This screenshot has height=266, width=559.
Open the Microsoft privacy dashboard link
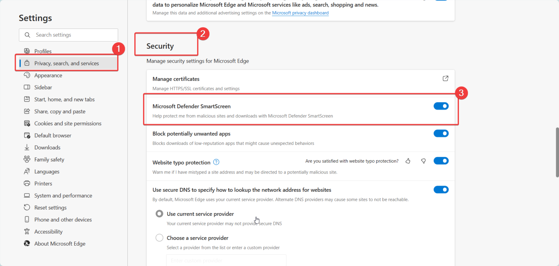click(300, 13)
